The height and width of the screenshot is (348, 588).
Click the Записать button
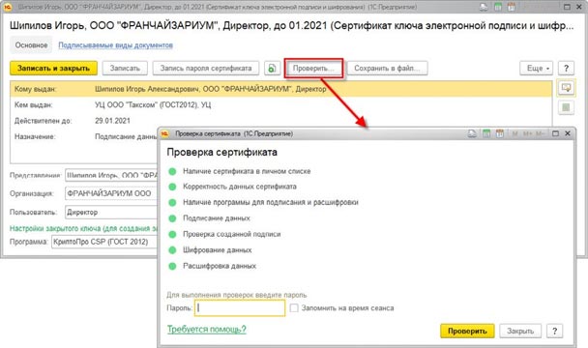click(125, 69)
